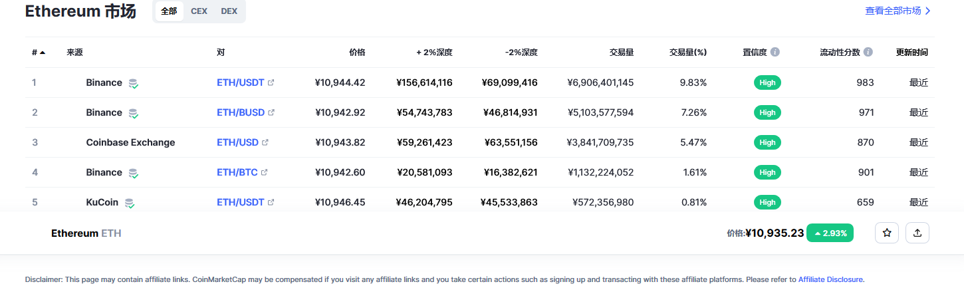Image resolution: width=964 pixels, height=286 pixels.
Task: Click the High confidence badge for KuCoin
Action: (767, 202)
